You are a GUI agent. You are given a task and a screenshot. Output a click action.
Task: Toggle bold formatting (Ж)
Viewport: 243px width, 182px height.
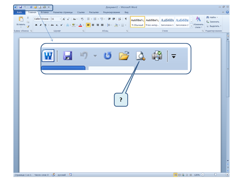[36, 25]
